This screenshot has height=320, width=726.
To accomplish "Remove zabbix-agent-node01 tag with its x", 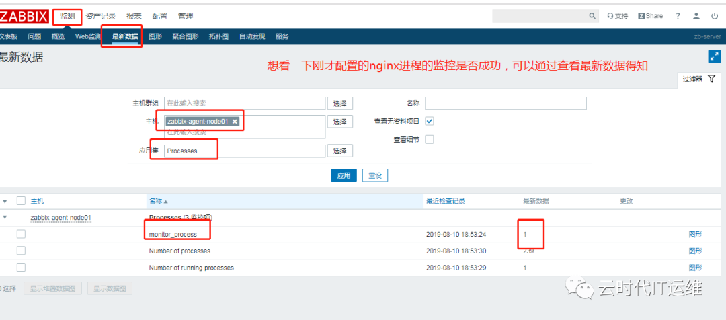I will coord(235,121).
